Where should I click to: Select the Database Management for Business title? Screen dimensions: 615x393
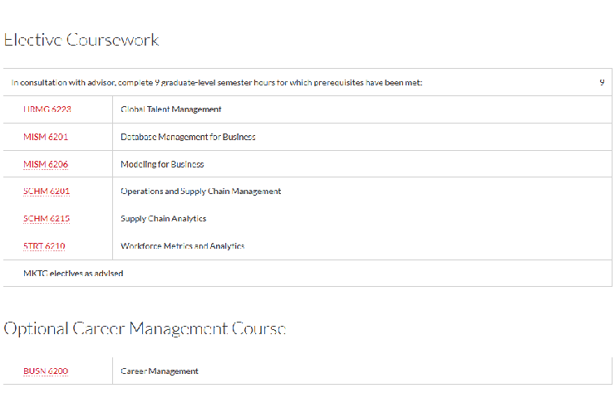(188, 137)
